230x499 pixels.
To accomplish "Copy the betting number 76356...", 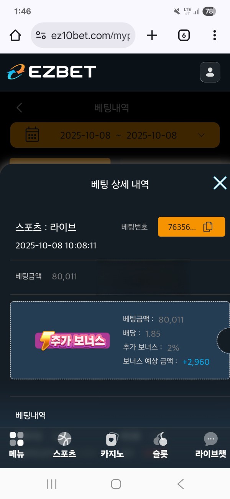I will tap(191, 227).
